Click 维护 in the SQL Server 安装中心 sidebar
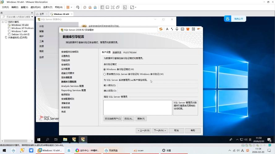The width and height of the screenshot is (275, 154). 41,36
